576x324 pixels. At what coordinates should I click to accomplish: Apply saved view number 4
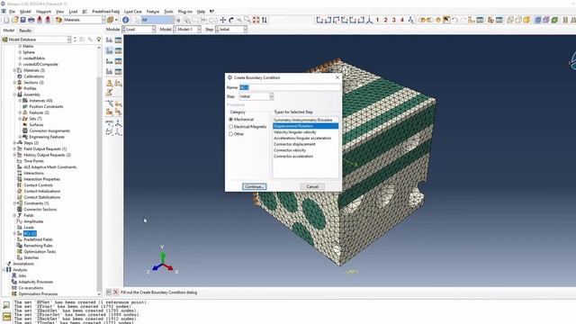click(x=402, y=20)
